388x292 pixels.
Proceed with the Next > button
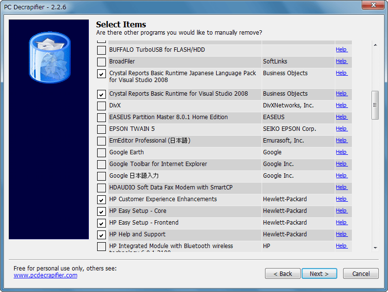click(x=319, y=273)
